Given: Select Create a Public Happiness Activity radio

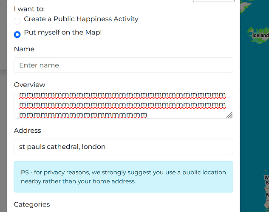Looking at the screenshot, I should tap(17, 21).
